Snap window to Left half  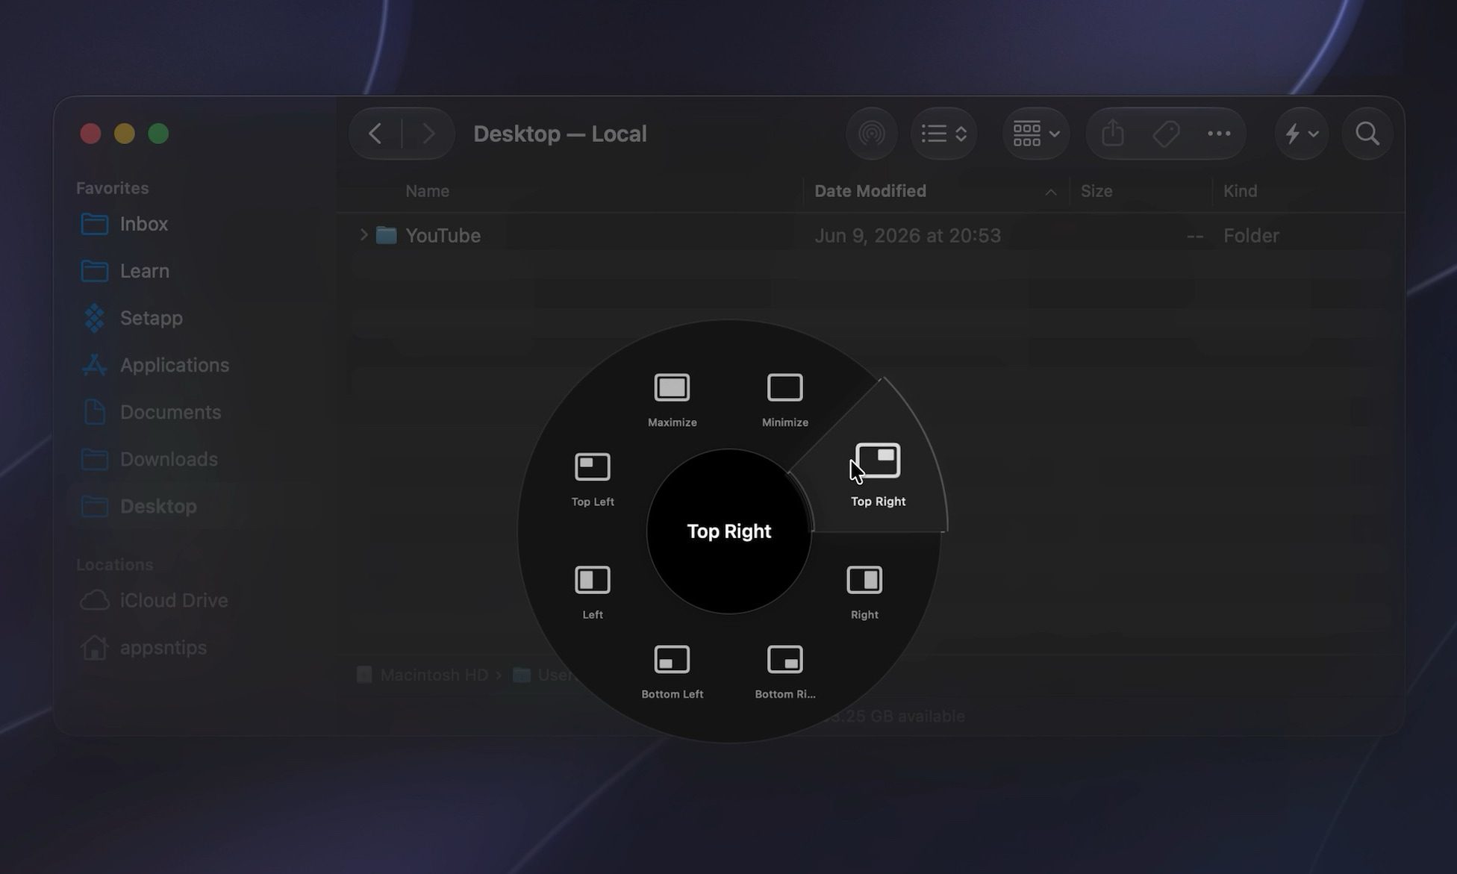(593, 593)
